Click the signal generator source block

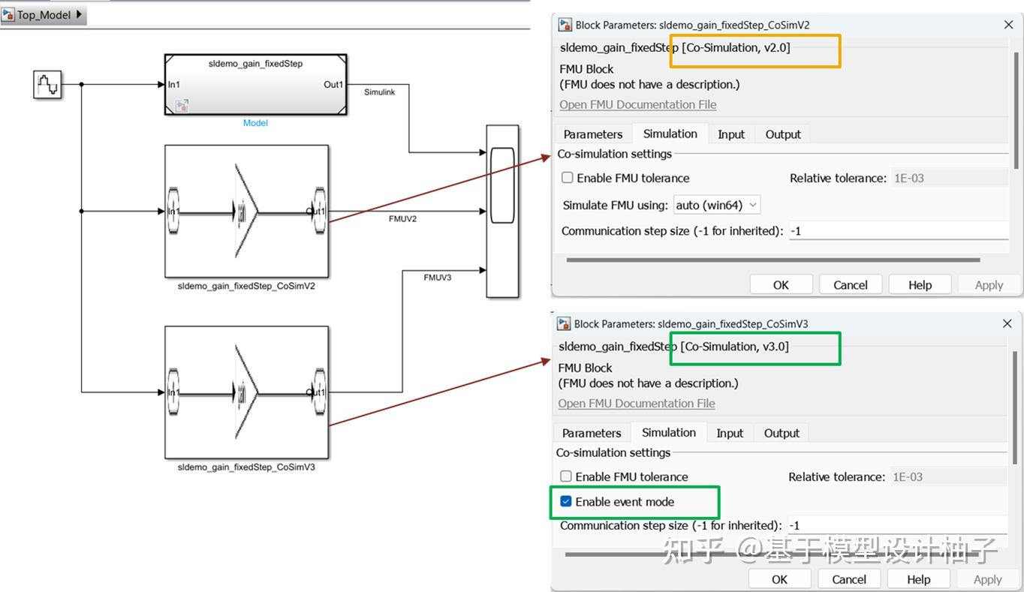(47, 84)
